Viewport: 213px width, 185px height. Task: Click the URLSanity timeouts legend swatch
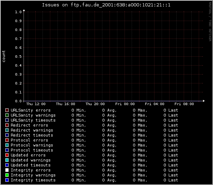[x=7, y=120]
